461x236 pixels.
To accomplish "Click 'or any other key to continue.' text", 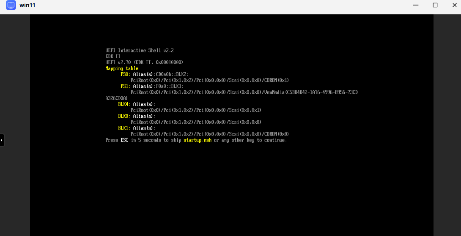I will 250,140.
